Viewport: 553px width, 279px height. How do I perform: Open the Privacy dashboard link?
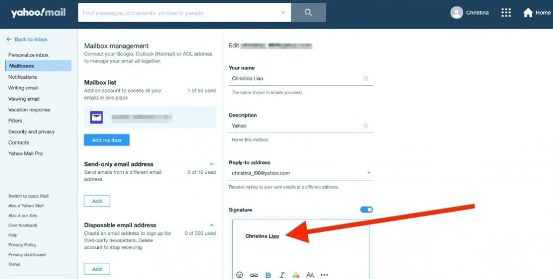point(27,254)
